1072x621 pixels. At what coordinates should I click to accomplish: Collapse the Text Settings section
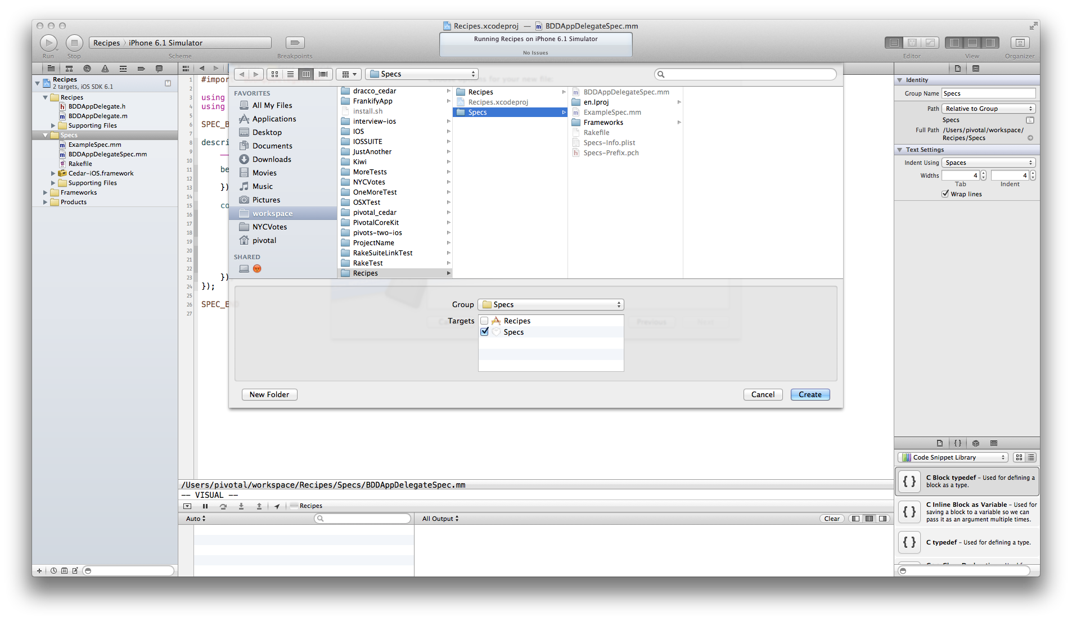pyautogui.click(x=900, y=150)
